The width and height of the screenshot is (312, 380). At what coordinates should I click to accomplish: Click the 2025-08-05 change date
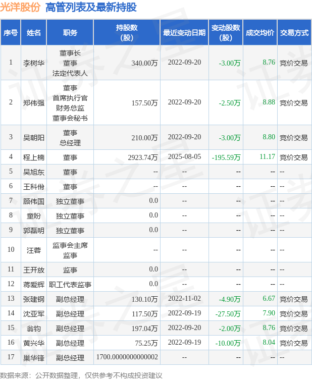[184, 156]
